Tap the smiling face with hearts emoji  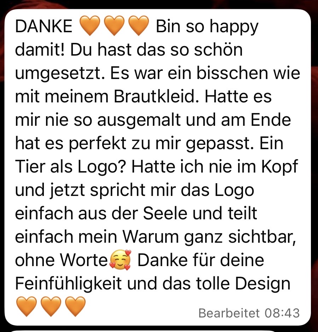click(x=120, y=260)
